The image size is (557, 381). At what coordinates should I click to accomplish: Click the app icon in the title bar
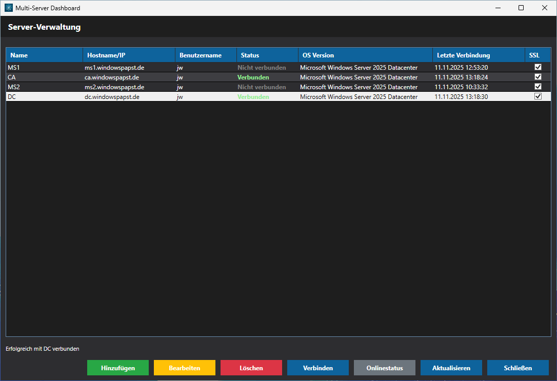(8, 8)
